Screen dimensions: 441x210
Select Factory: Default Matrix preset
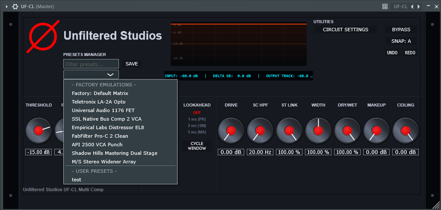pos(120,93)
